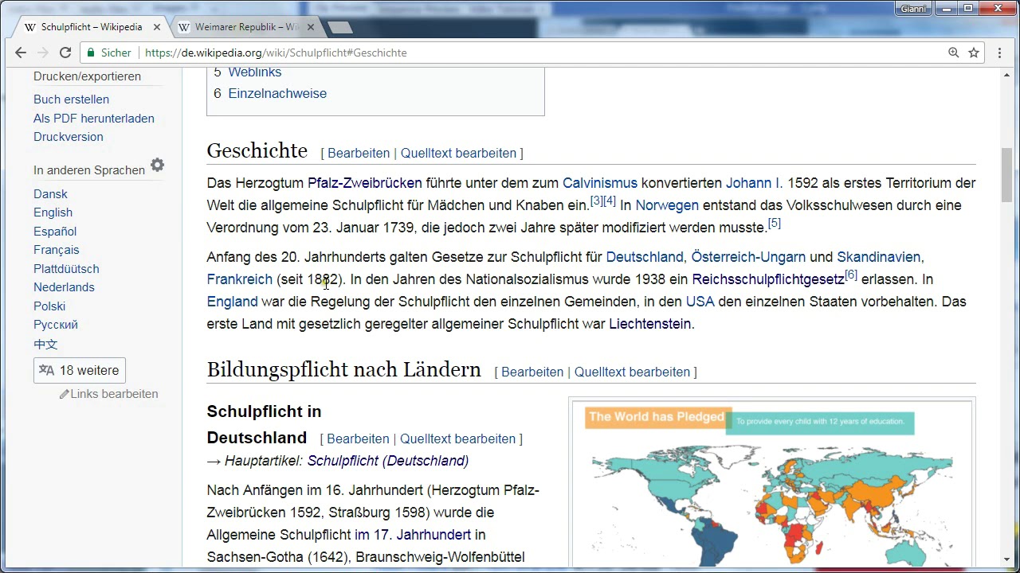Choose Als PDF herunterladen
This screenshot has height=573, width=1020.
pyautogui.click(x=94, y=119)
